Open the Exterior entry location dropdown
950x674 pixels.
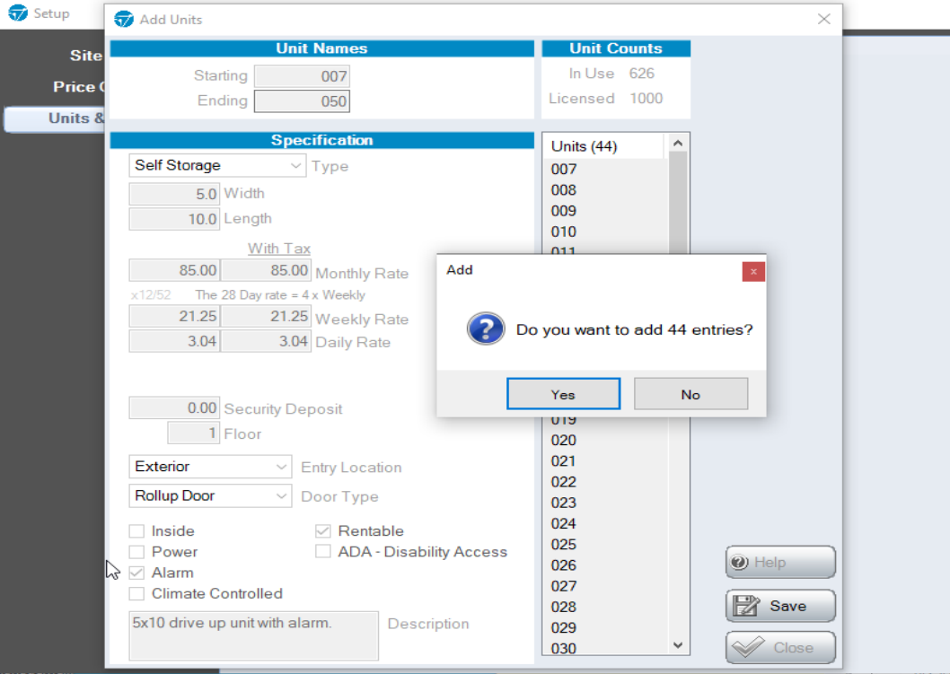[210, 467]
